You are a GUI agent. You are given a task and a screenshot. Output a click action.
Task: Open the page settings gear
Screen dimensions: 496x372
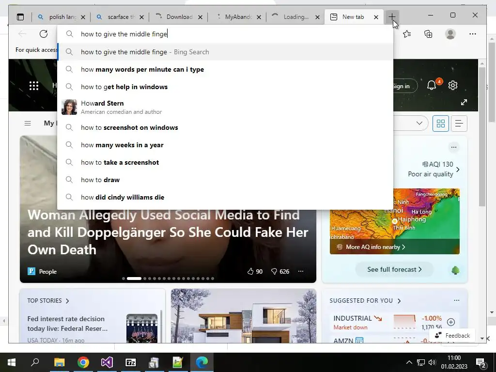pyautogui.click(x=453, y=85)
